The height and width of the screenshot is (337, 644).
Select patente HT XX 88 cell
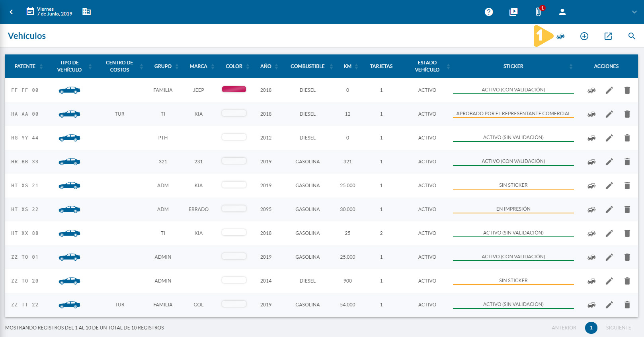[25, 233]
